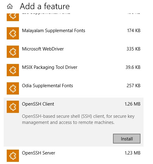The width and height of the screenshot is (153, 164).
Task: Expand MSIX Packaging Tool Driver details
Action: coord(74,70)
